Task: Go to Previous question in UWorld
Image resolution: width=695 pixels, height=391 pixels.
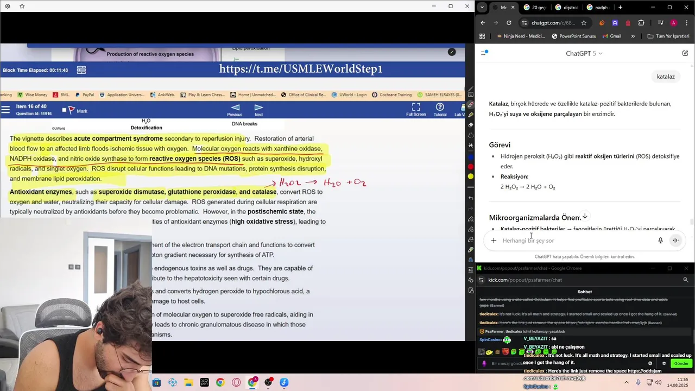Action: [235, 110]
